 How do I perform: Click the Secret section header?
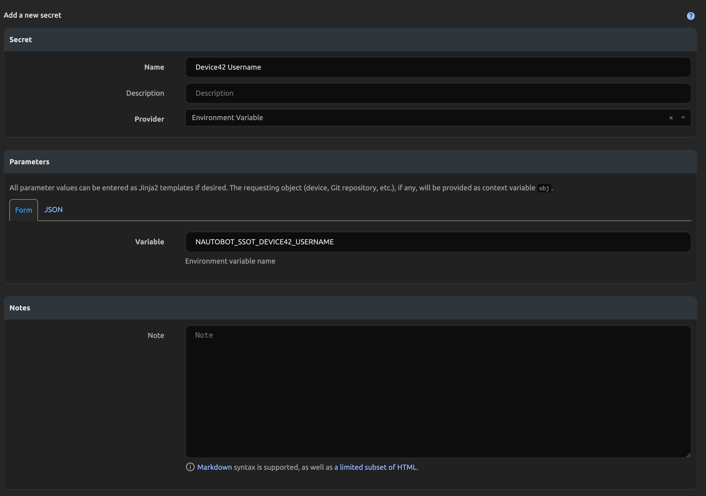pos(20,39)
